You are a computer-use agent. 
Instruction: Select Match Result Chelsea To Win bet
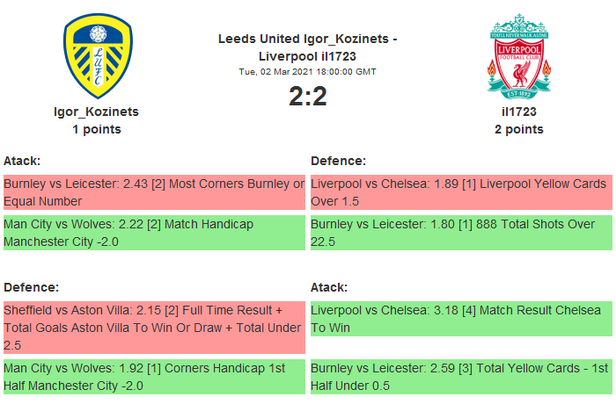point(461,319)
